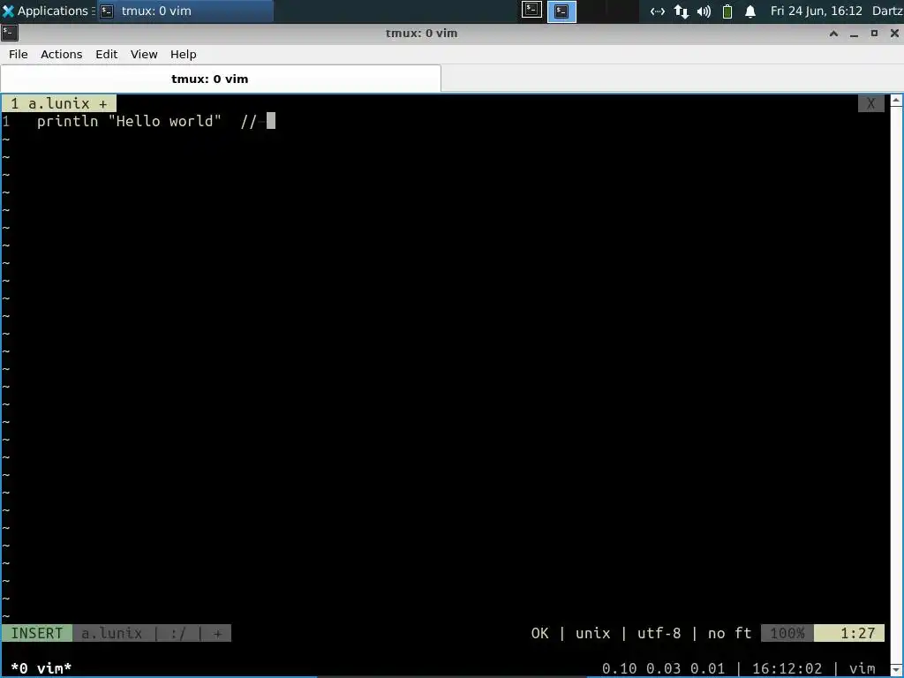Open the Edit menu
This screenshot has height=678, width=904.
coord(106,54)
